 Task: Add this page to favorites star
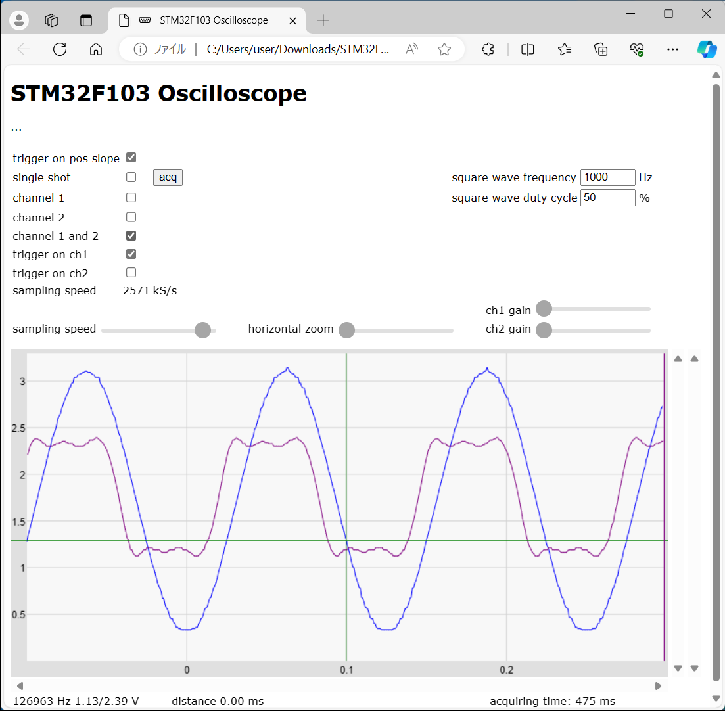click(x=444, y=49)
